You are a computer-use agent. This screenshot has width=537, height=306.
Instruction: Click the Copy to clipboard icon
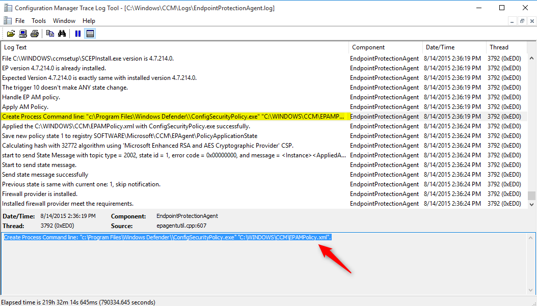[x=50, y=34]
